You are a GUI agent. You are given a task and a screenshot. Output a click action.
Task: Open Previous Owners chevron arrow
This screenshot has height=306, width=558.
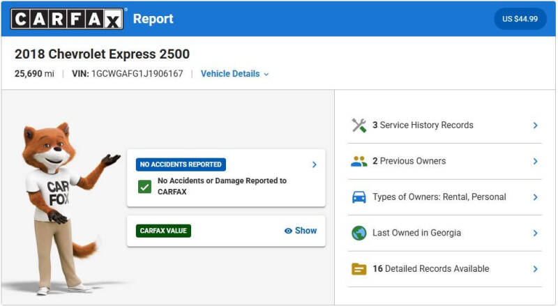coord(535,161)
